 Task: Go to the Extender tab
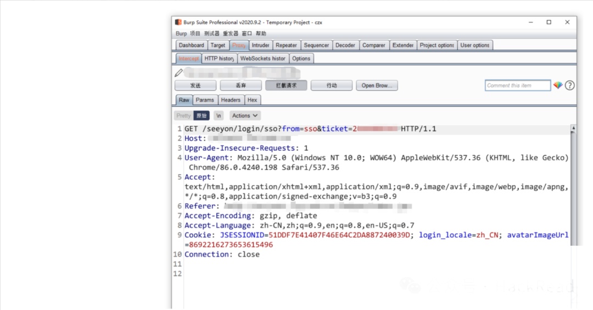(x=403, y=45)
